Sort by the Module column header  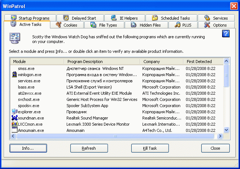(x=37, y=62)
